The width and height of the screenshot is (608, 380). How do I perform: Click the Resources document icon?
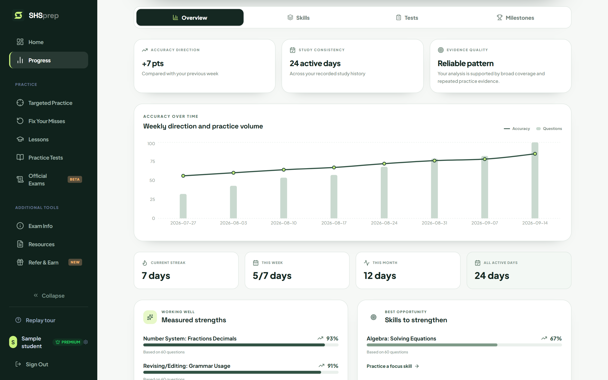coord(20,244)
